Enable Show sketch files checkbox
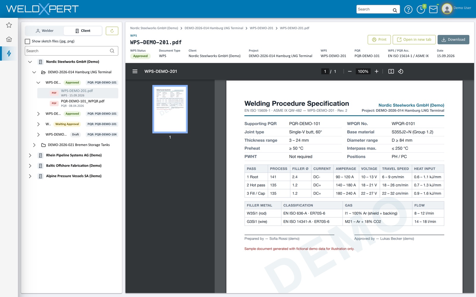This screenshot has width=476, height=297. pyautogui.click(x=27, y=41)
